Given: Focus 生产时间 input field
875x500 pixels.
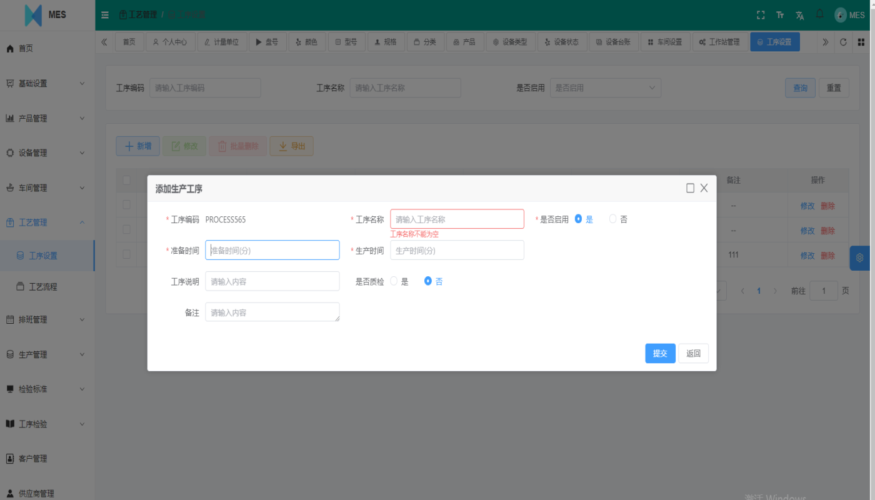Looking at the screenshot, I should 457,250.
